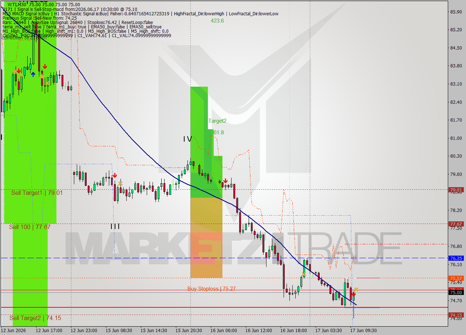
Task: Click the red sell arrow above the 15 Jun 08:30 candles
Action: 115,176
